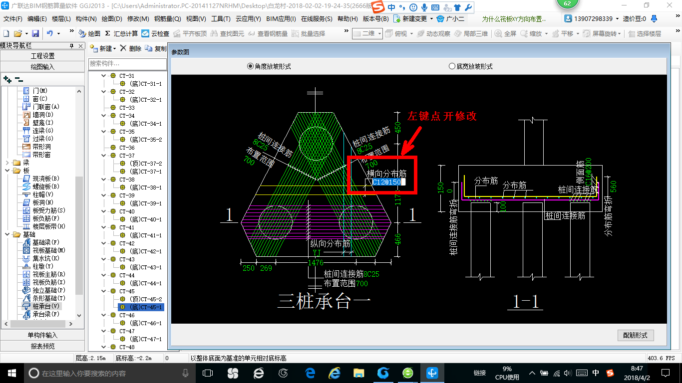Open 工具(T) menu
Image resolution: width=682 pixels, height=383 pixels.
pyautogui.click(x=221, y=19)
